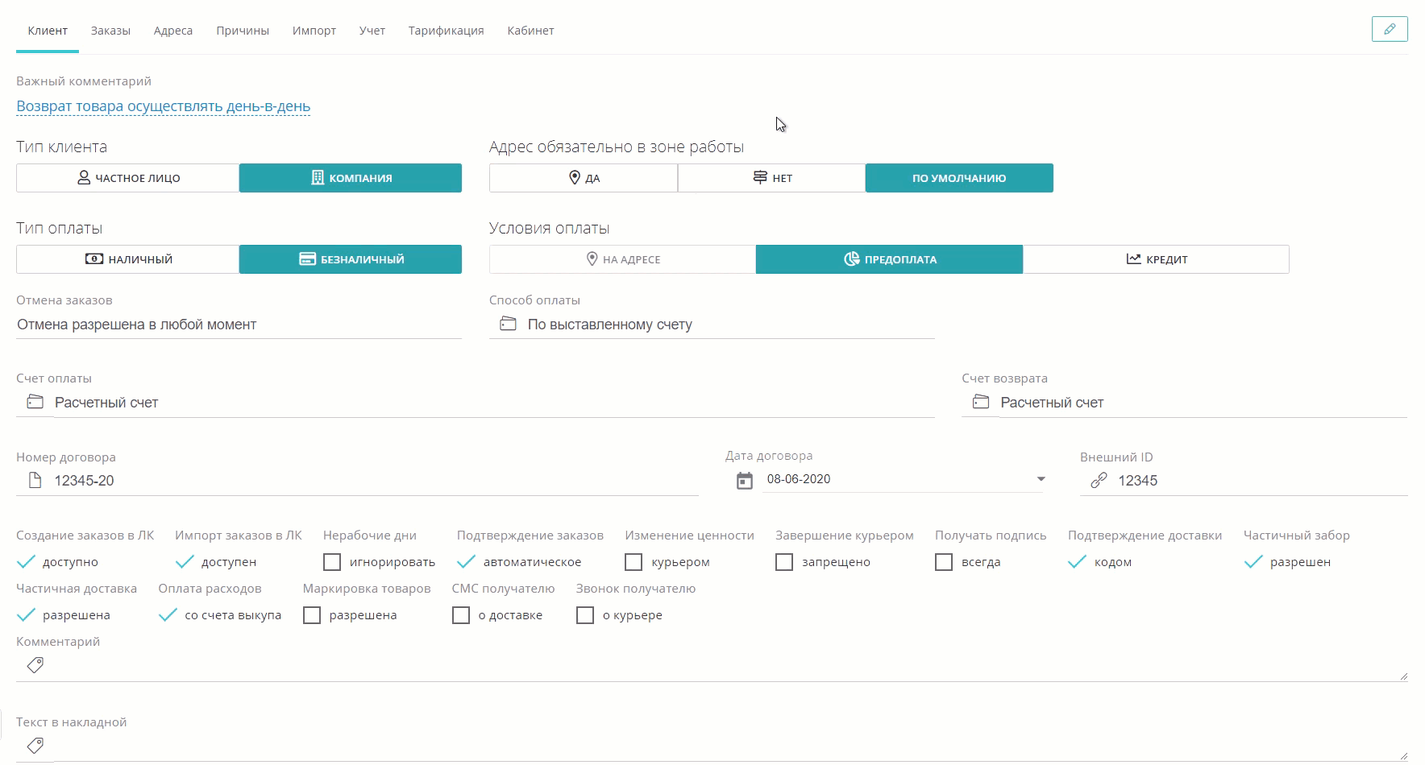Enable Изменение ценности курьером checkbox
The image size is (1425, 765).
coord(634,562)
